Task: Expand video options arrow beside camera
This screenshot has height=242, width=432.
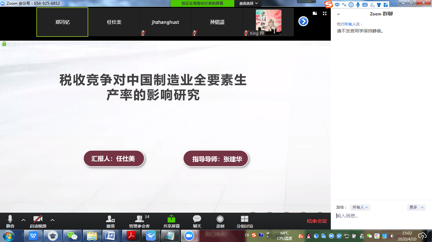Action: (x=52, y=220)
